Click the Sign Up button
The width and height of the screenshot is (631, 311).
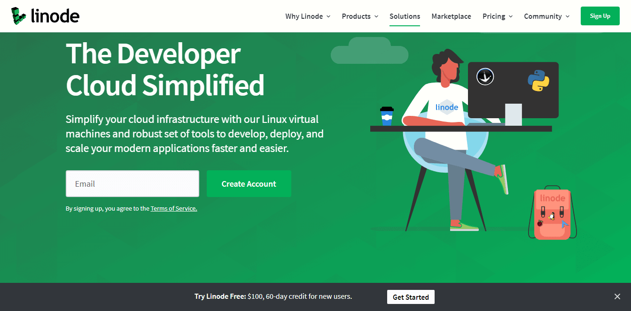[600, 15]
